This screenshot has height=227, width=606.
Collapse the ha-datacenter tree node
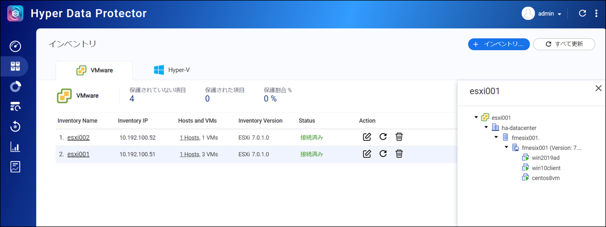(487, 127)
